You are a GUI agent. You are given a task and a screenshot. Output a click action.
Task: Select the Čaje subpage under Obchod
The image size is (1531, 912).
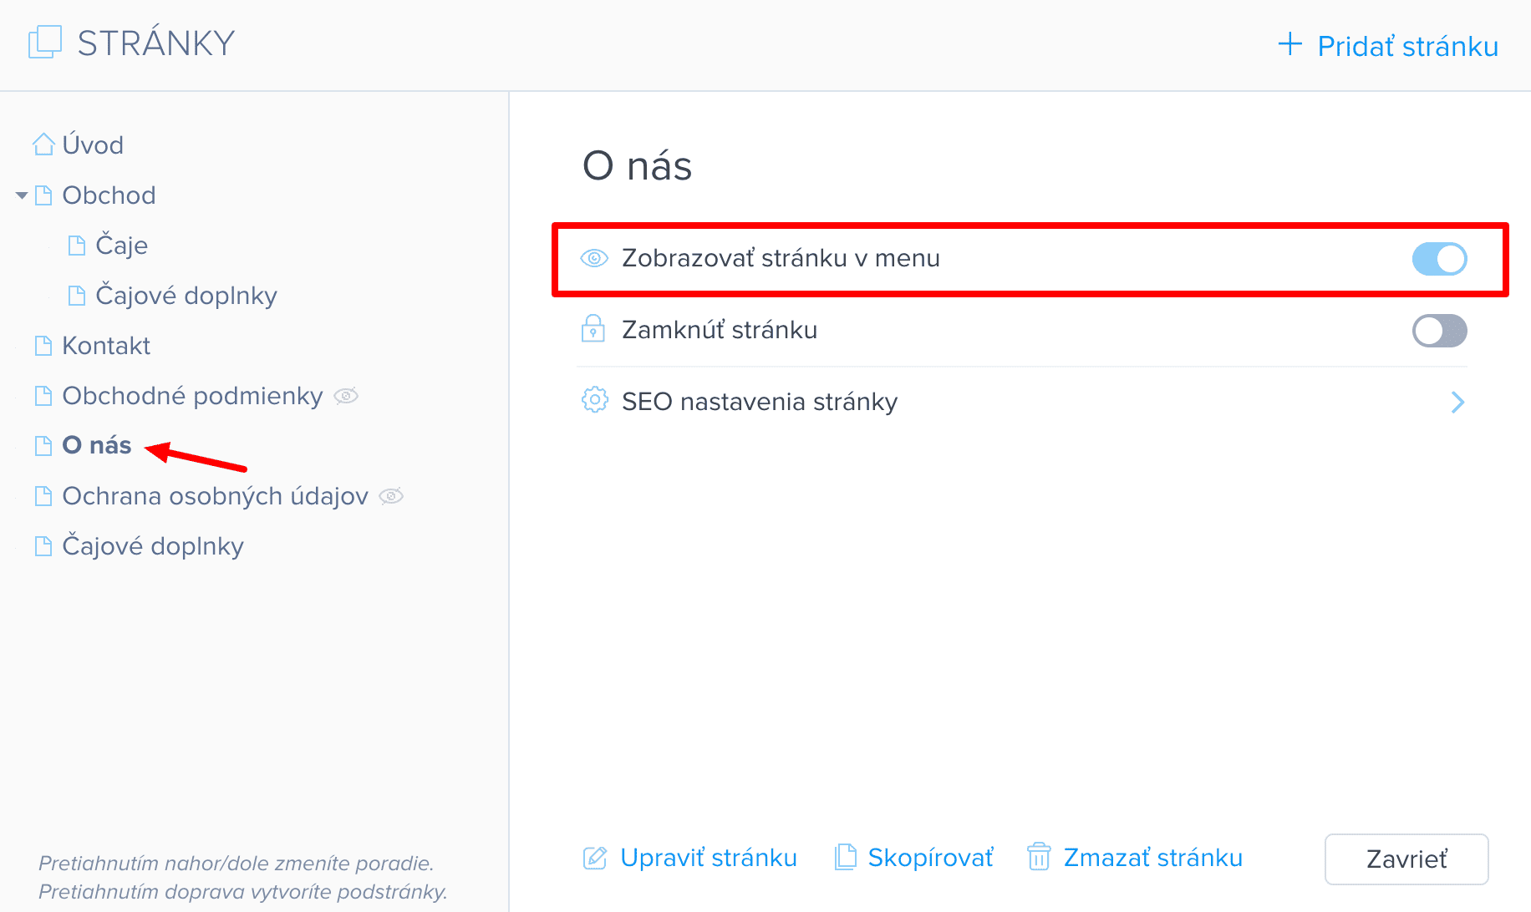tap(121, 246)
